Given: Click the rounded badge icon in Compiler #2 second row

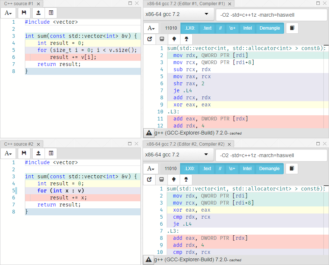Looking at the screenshot, I should click(162, 179).
